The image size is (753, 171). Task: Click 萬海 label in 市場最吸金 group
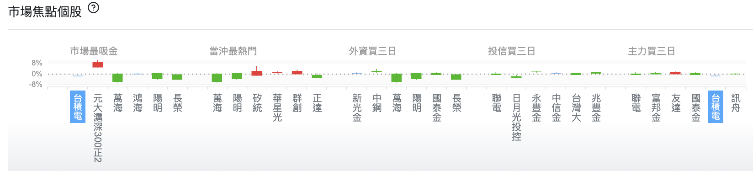pos(118,103)
